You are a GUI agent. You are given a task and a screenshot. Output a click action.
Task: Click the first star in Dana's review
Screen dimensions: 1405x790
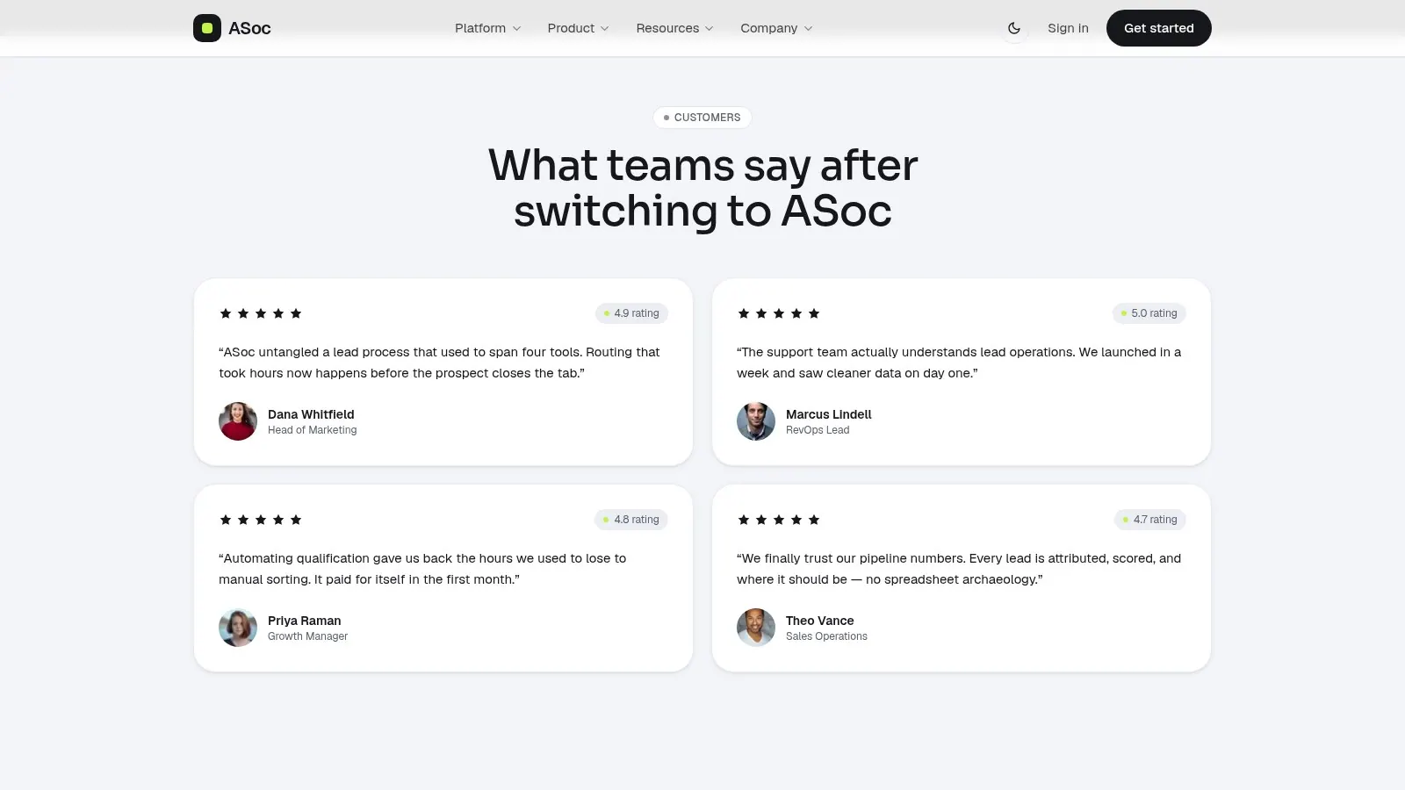[226, 313]
